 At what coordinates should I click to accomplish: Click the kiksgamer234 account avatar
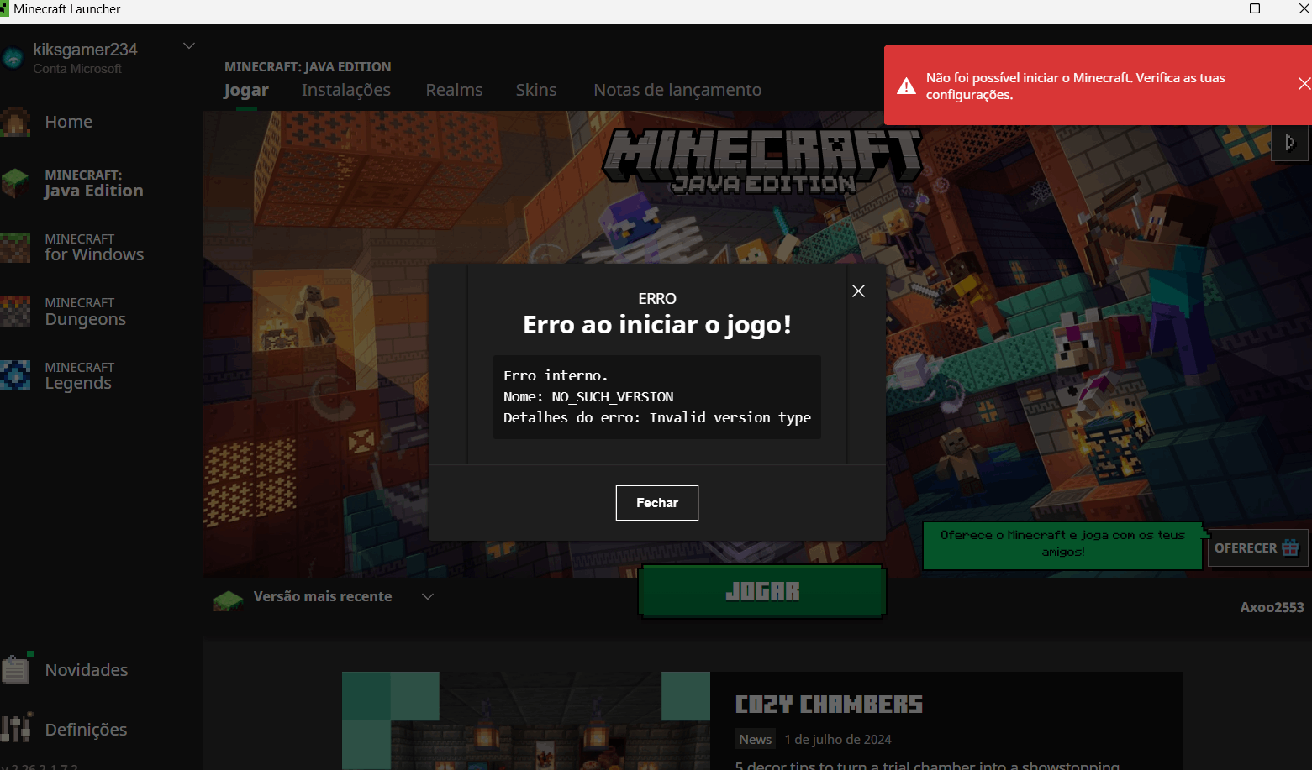click(13, 58)
